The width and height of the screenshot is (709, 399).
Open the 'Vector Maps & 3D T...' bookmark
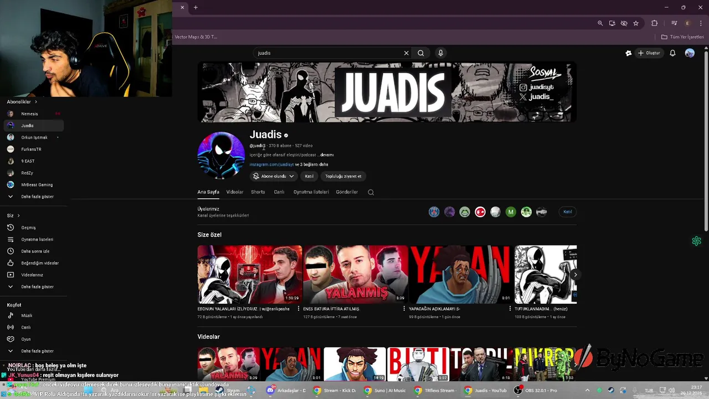(196, 37)
